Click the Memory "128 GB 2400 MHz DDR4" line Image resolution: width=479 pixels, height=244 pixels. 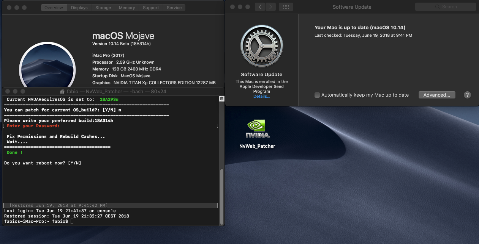(x=126, y=69)
